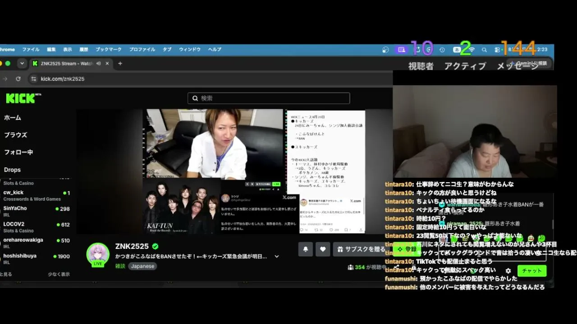Open the ヘルプ menu in the menu bar

click(215, 49)
